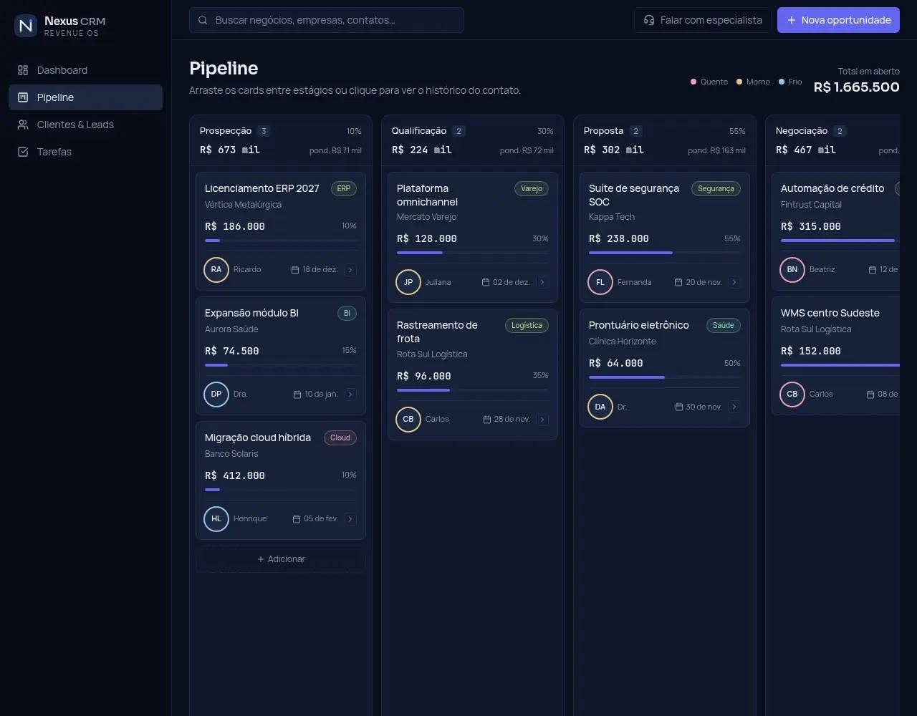The height and width of the screenshot is (716, 917).
Task: Click the ERP tag on Licenciamento card
Action: (x=344, y=189)
